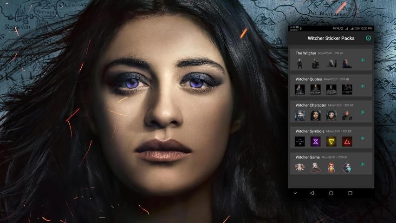Open the info icon beside Witcher Sticker Packs
The height and width of the screenshot is (223, 396).
click(369, 38)
